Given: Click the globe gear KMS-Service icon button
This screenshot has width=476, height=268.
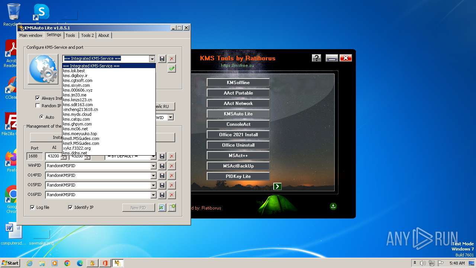Looking at the screenshot, I should pyautogui.click(x=43, y=69).
